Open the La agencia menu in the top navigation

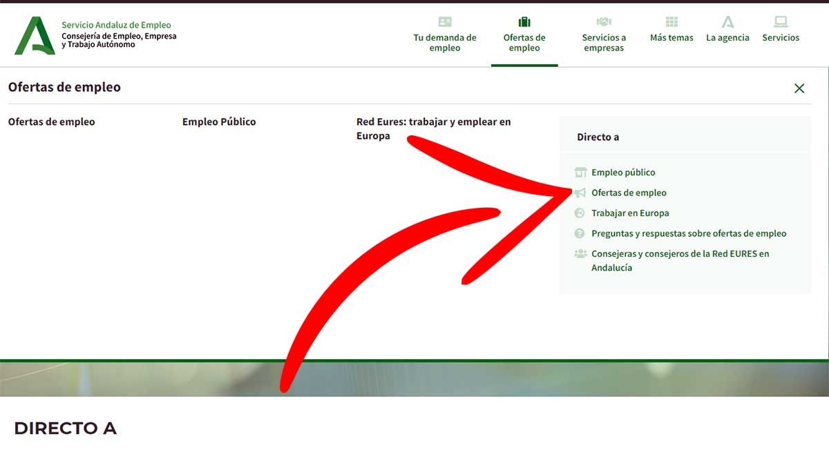727,38
